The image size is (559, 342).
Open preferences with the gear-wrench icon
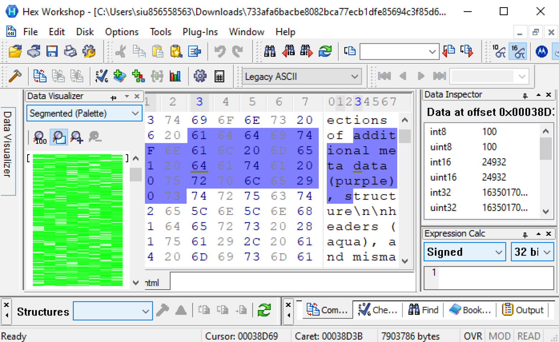point(89,52)
